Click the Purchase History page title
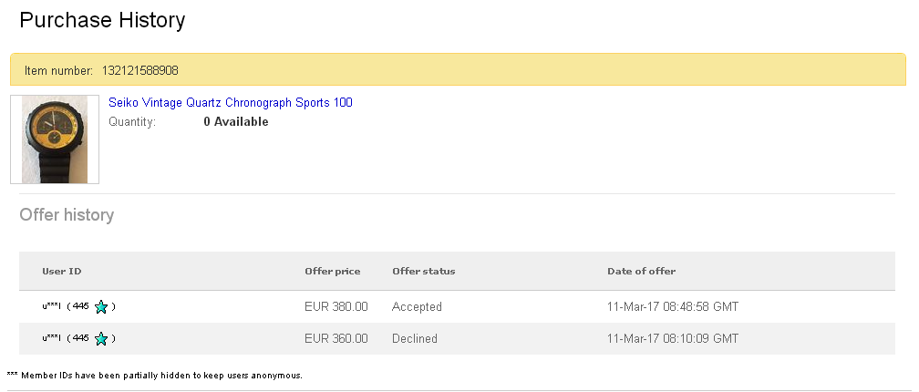The height and width of the screenshot is (392, 919). coord(102,20)
